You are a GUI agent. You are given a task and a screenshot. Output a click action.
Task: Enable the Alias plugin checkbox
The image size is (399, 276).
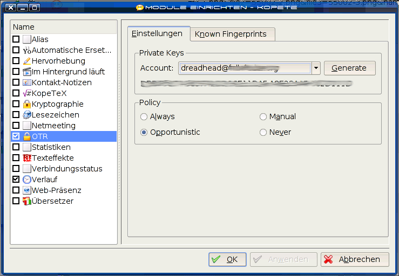pyautogui.click(x=16, y=39)
